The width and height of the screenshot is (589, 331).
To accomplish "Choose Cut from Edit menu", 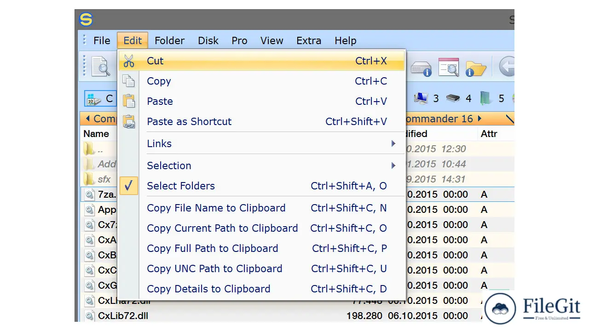I will coord(261,61).
